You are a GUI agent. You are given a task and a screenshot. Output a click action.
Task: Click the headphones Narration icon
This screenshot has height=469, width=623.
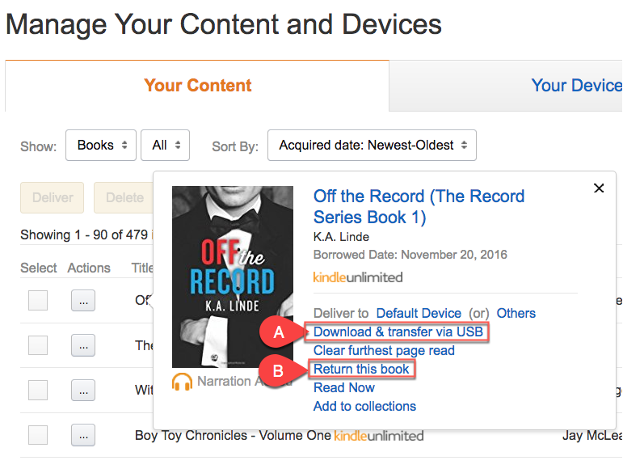[x=183, y=382]
